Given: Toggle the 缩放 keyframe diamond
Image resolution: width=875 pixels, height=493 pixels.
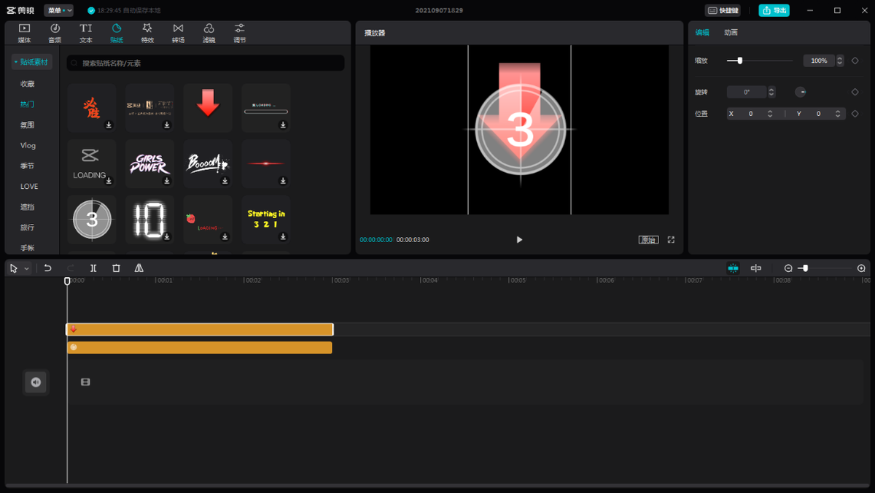Looking at the screenshot, I should [855, 61].
